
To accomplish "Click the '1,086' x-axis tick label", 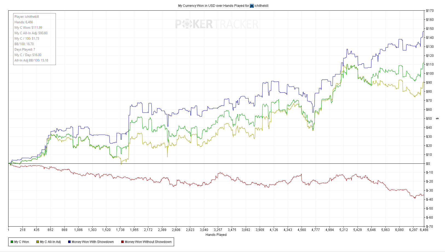I will click(79, 230).
